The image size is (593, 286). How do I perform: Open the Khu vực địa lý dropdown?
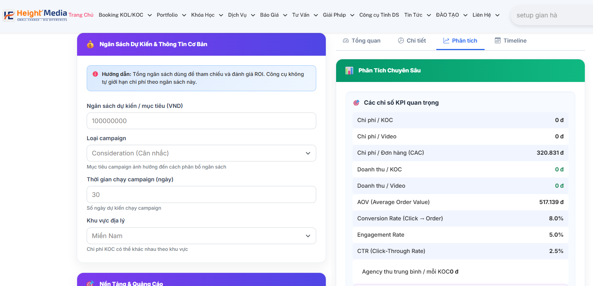(201, 236)
